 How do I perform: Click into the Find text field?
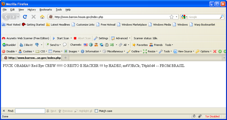[x=30, y=111]
